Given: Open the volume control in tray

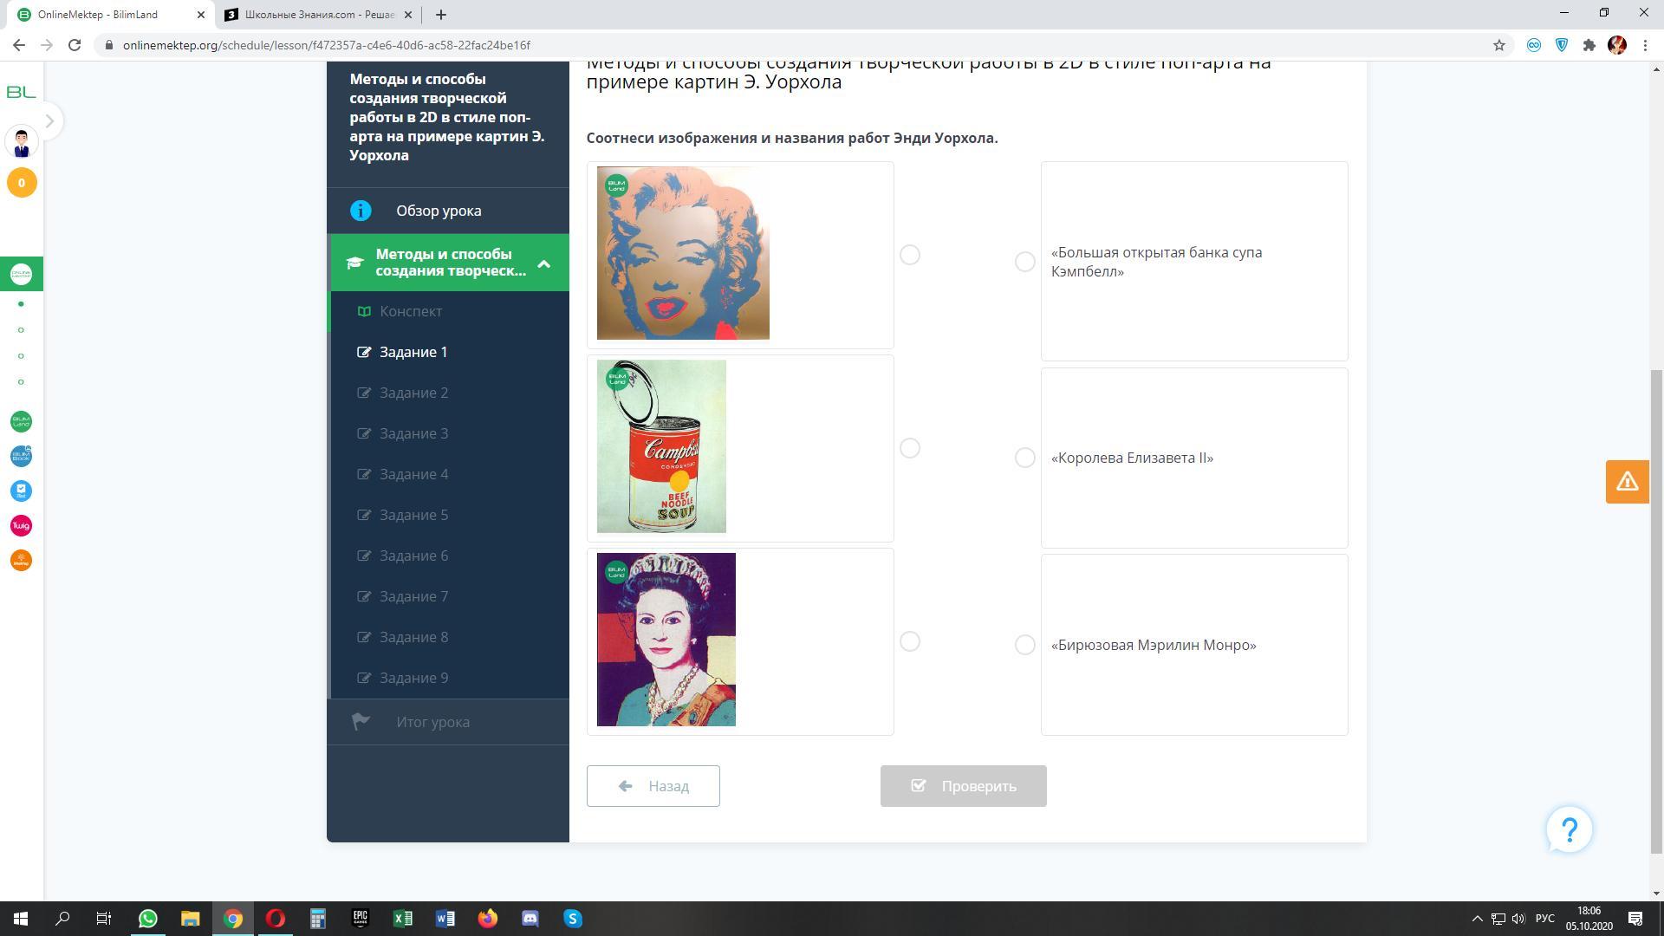Looking at the screenshot, I should pyautogui.click(x=1518, y=919).
